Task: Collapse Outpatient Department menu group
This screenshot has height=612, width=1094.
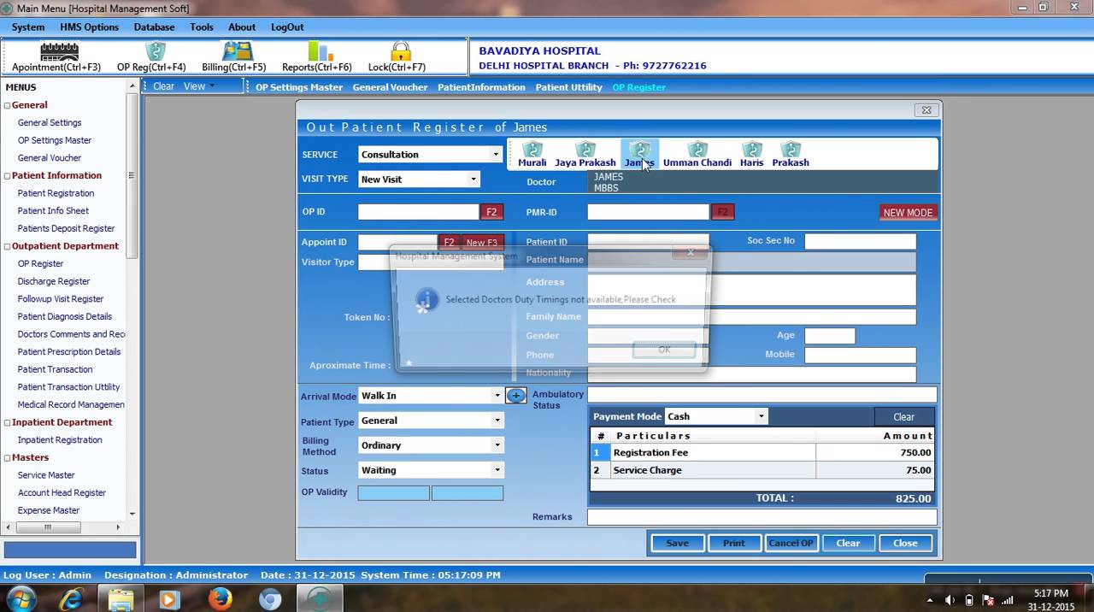Action: (x=8, y=247)
